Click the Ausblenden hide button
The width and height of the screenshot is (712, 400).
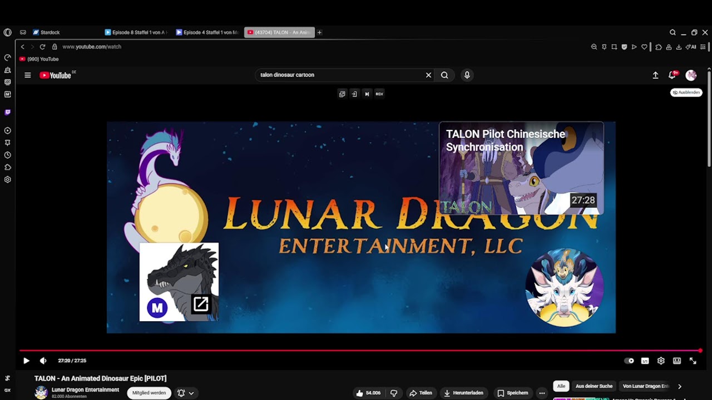pos(686,92)
